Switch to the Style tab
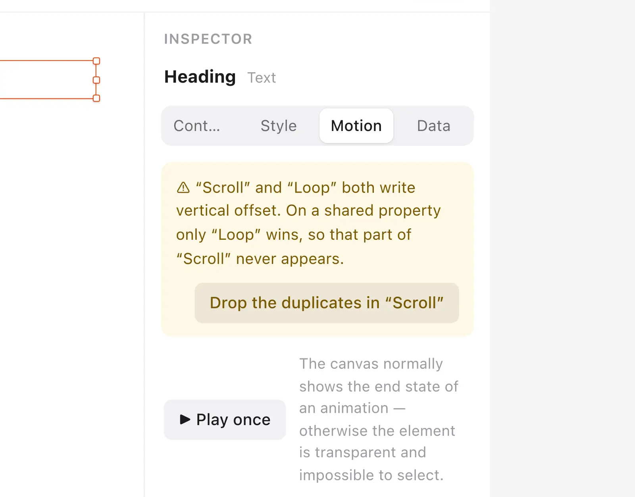Image resolution: width=635 pixels, height=497 pixels. [x=279, y=126]
